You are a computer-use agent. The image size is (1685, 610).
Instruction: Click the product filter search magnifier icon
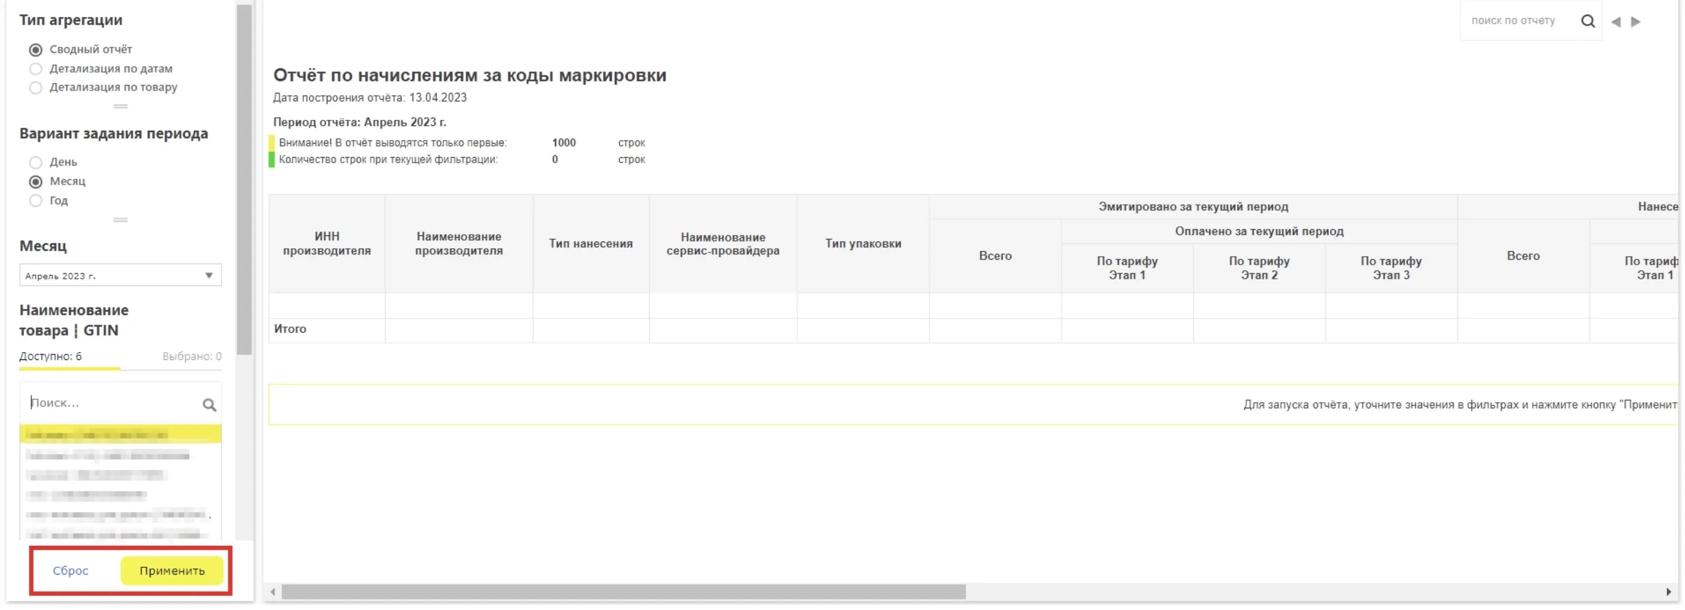tap(209, 405)
